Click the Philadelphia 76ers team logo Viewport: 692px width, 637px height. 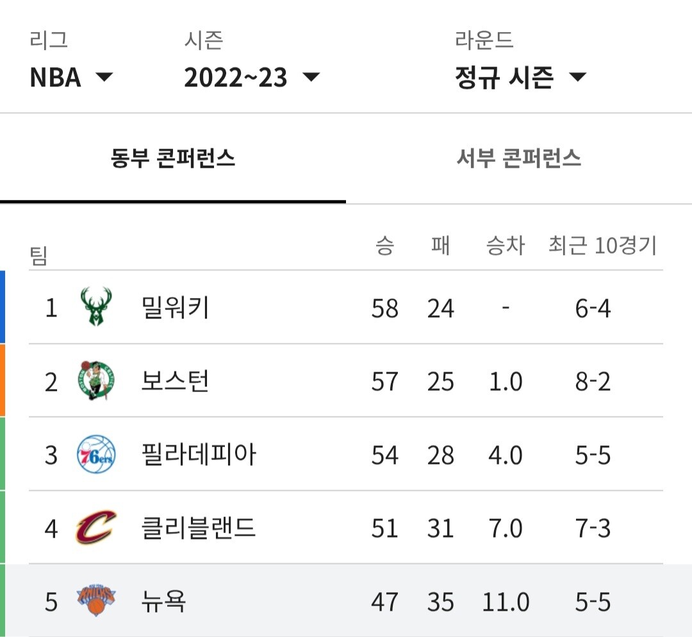[x=95, y=454]
